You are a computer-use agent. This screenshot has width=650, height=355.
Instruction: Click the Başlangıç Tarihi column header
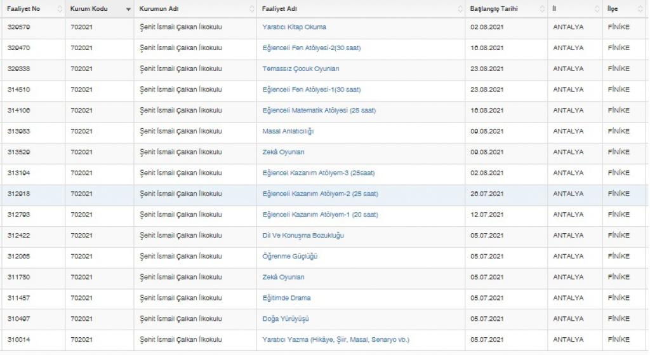pyautogui.click(x=494, y=9)
